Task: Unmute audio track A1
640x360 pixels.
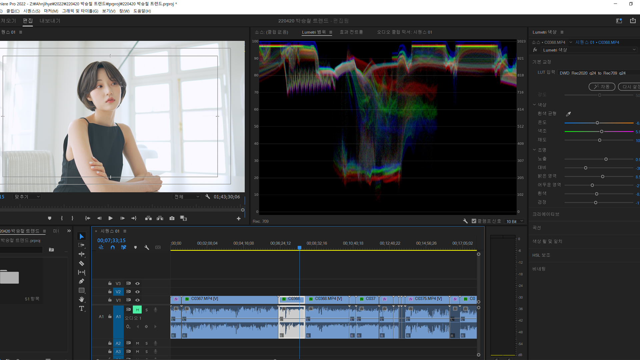Action: (x=137, y=310)
